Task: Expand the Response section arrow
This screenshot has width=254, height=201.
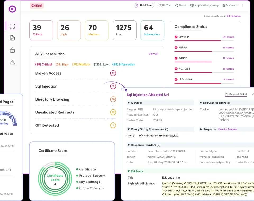Action: (201, 129)
